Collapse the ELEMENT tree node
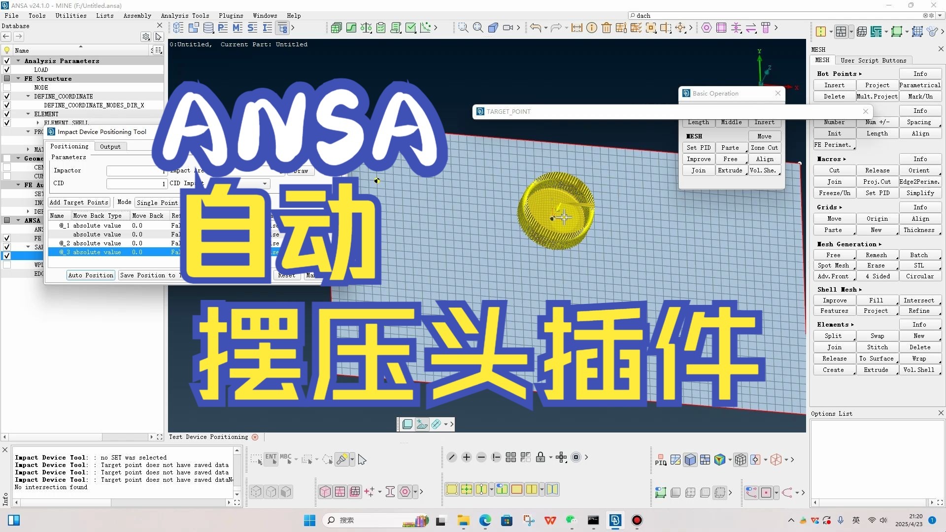Image resolution: width=946 pixels, height=532 pixels. click(28, 114)
